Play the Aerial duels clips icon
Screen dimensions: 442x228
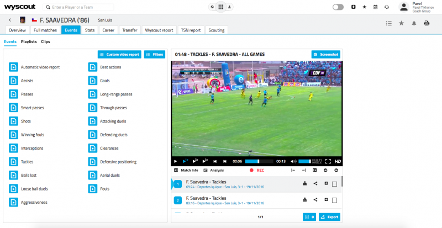pyautogui.click(x=93, y=176)
